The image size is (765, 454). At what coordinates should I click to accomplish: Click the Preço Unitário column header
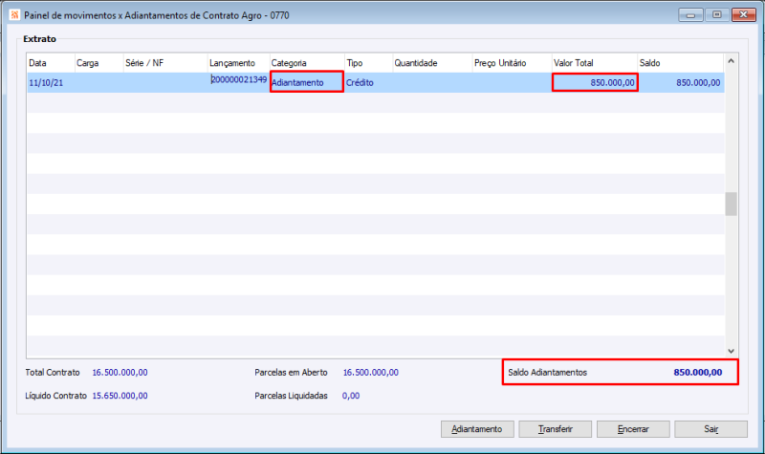[512, 63]
